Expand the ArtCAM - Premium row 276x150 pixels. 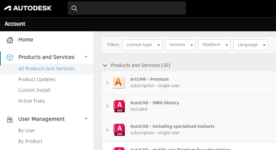pos(107,82)
